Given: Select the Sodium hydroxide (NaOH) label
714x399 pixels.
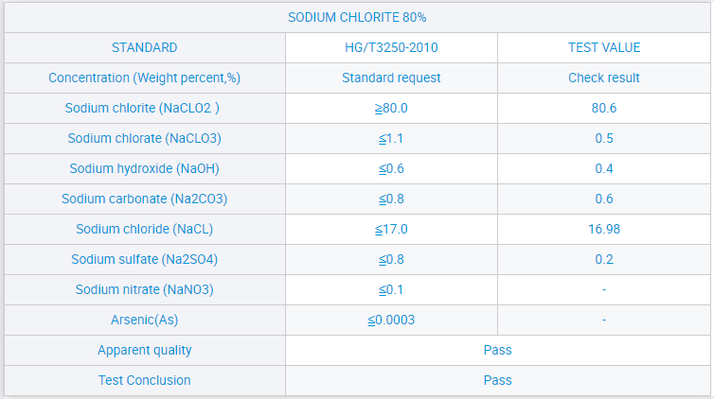Looking at the screenshot, I should [x=144, y=168].
